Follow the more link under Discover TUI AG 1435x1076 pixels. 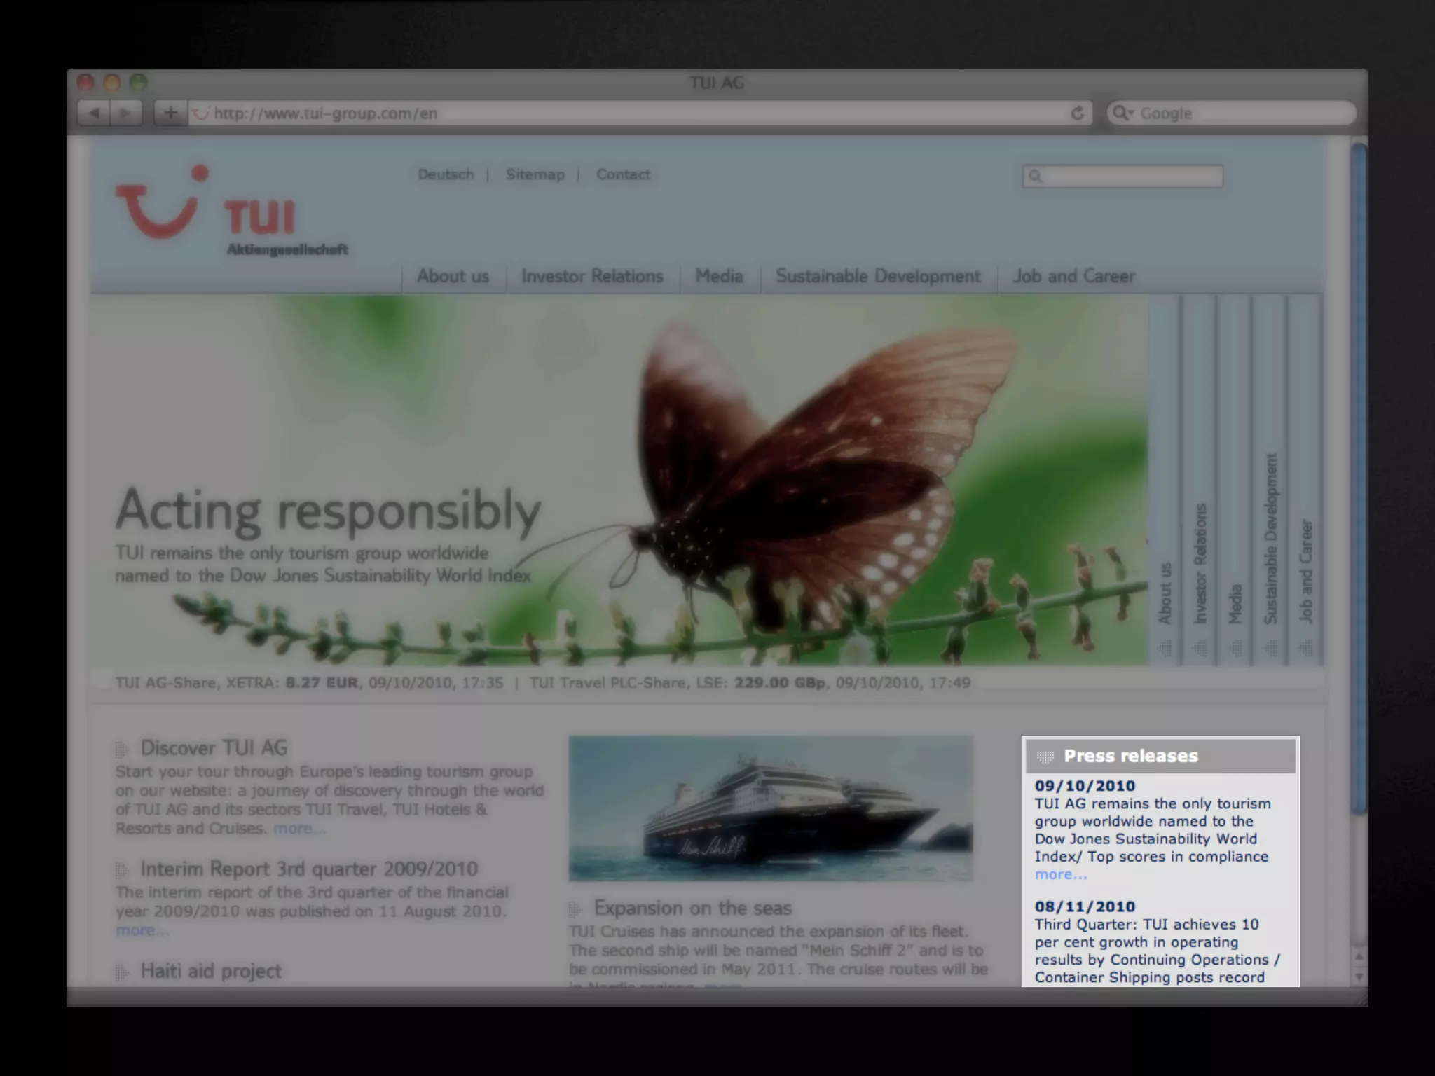pos(299,829)
